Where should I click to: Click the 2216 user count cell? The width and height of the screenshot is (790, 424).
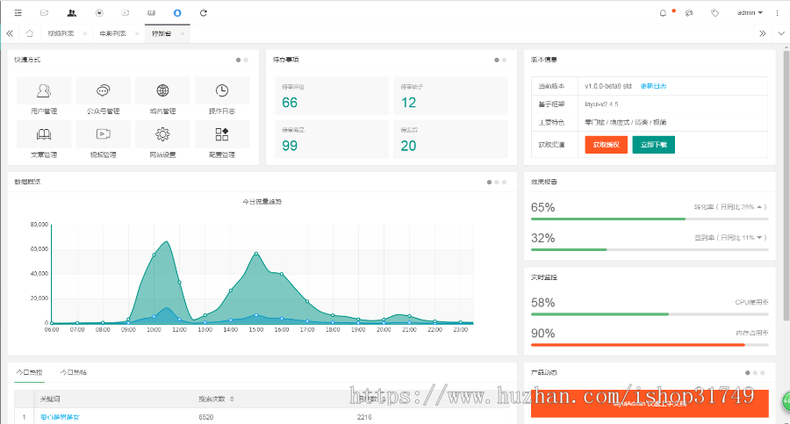(x=364, y=417)
